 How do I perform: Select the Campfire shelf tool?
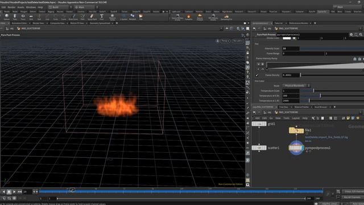click(188, 17)
